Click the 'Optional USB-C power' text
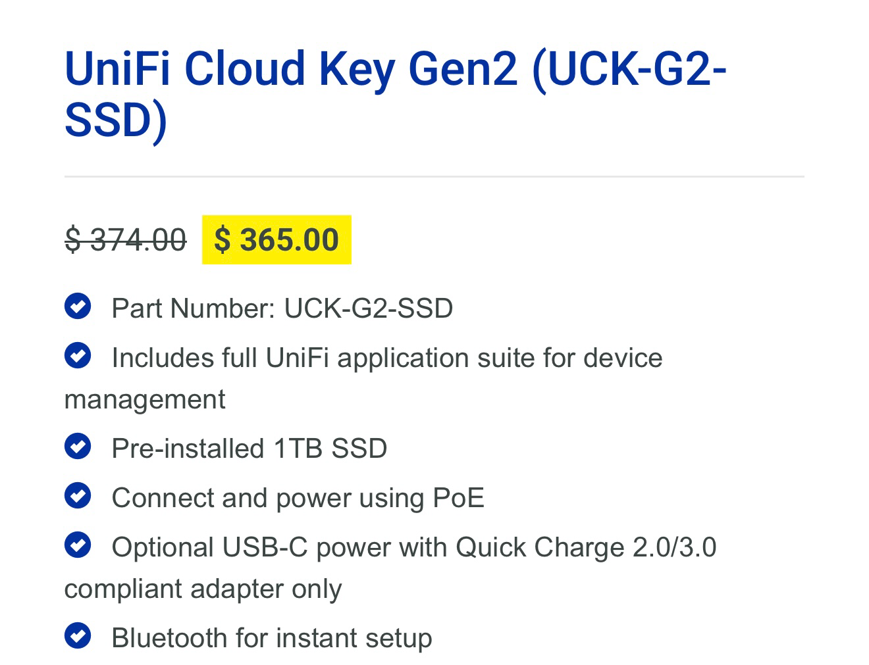 coord(209,547)
